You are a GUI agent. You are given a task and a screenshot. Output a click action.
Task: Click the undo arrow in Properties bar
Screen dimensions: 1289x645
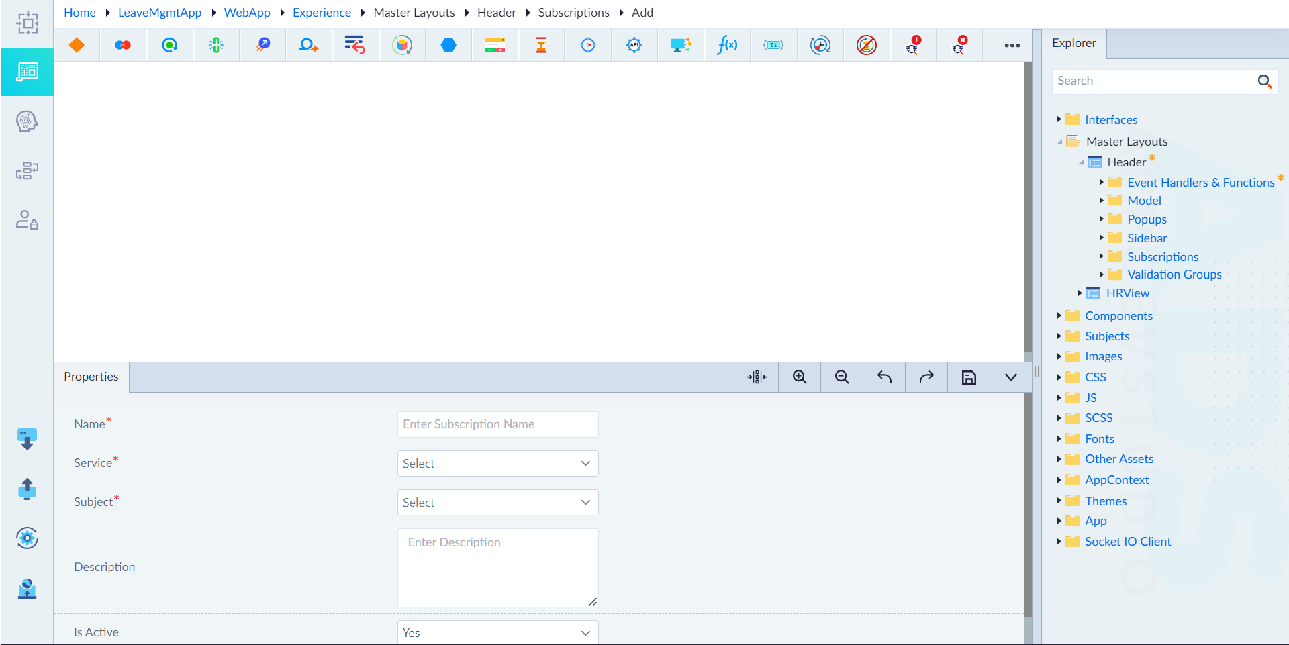click(884, 377)
